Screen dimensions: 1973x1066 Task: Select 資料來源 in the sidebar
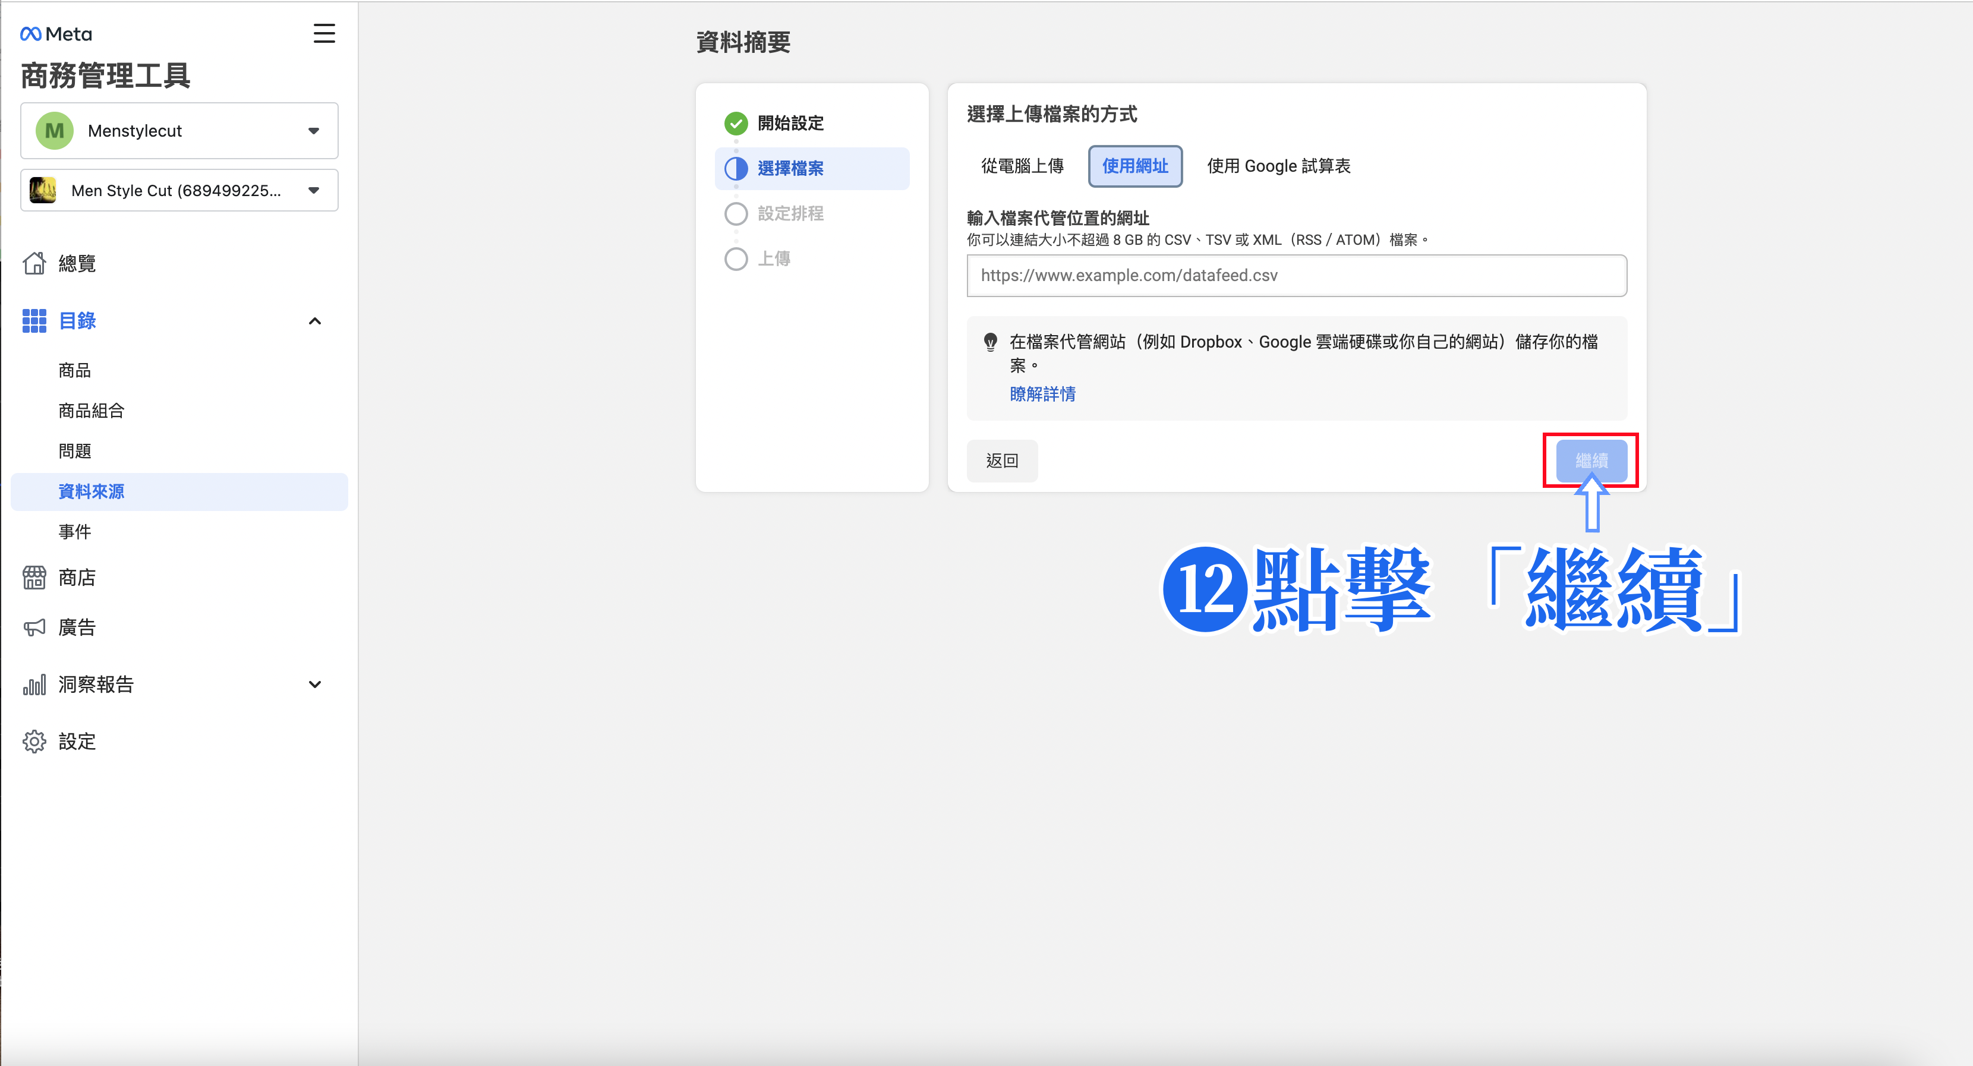tap(179, 491)
